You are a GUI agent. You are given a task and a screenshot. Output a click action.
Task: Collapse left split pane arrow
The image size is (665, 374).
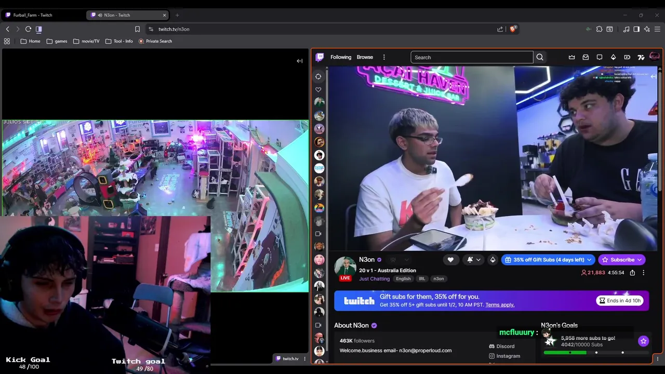(x=299, y=61)
